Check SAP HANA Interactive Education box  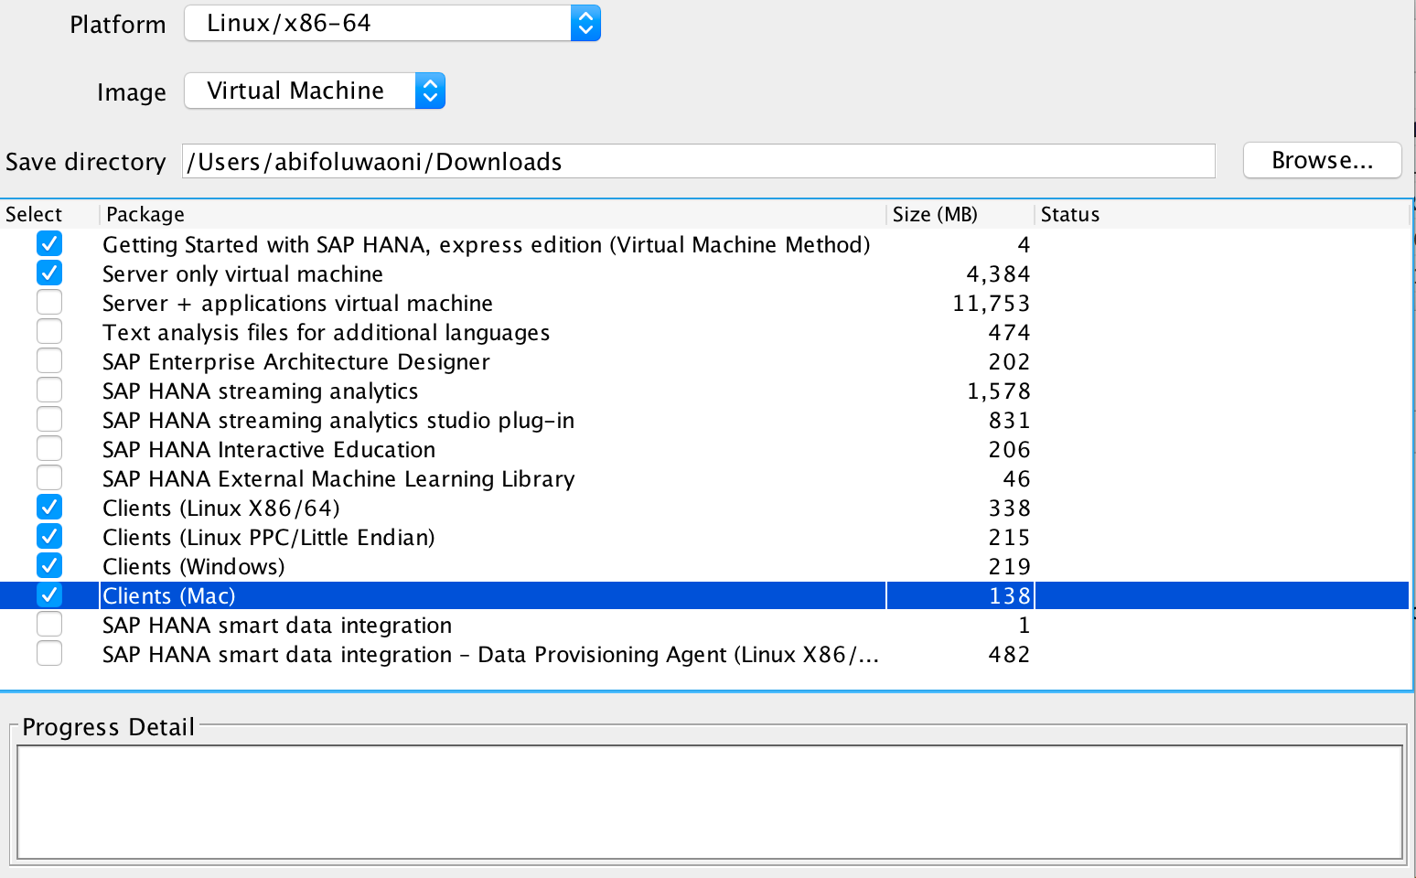(x=49, y=449)
